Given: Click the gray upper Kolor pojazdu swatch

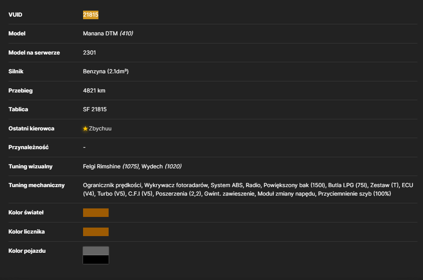Looking at the screenshot, I should [96, 251].
